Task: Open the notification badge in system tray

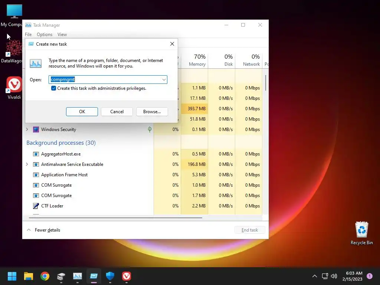Action: pyautogui.click(x=370, y=276)
